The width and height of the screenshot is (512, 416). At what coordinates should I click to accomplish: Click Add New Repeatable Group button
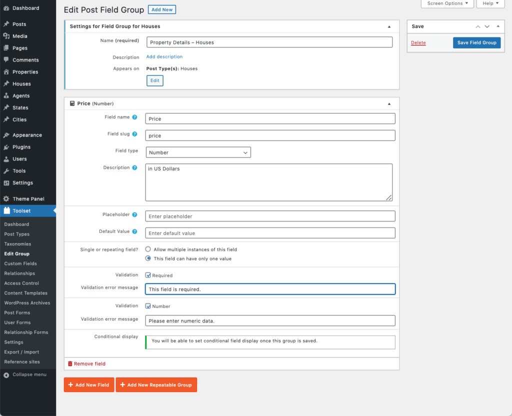pyautogui.click(x=156, y=384)
